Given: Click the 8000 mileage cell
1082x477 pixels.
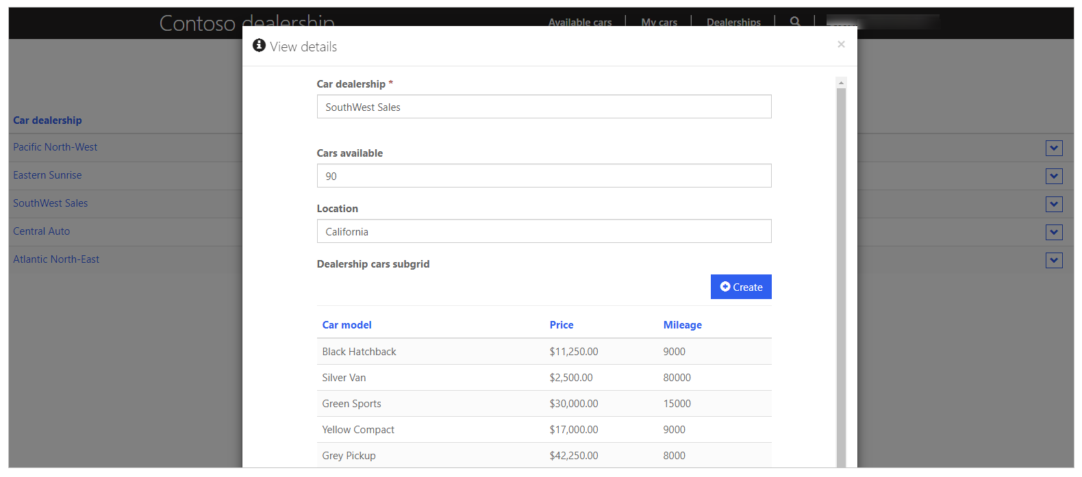Looking at the screenshot, I should click(674, 456).
